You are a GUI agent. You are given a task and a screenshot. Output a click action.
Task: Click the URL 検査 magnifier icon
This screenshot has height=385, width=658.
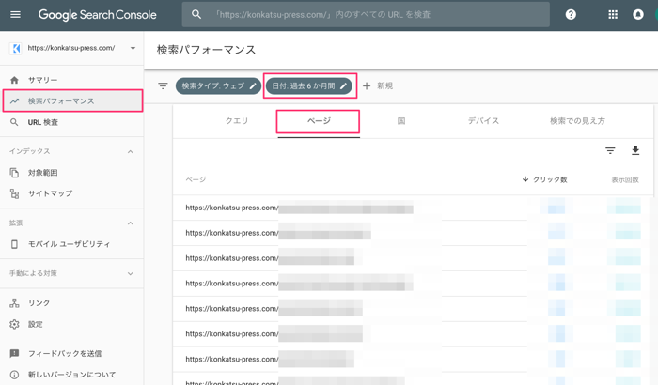pos(14,122)
